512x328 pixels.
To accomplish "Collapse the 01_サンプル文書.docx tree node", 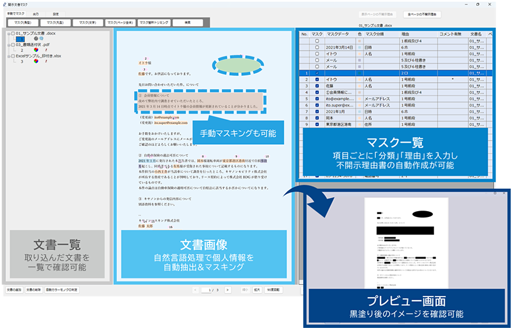I will coord(8,33).
